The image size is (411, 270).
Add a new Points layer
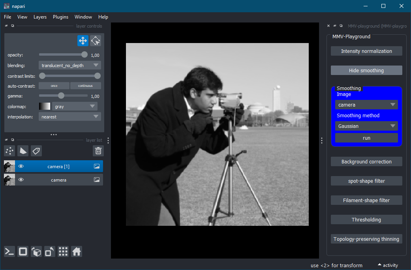click(x=9, y=151)
